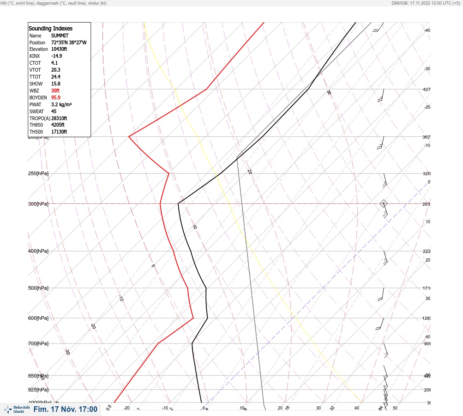Screen dimensions: 463x416
Task: Click the 600[hPa] pressure label
Action: click(38, 318)
